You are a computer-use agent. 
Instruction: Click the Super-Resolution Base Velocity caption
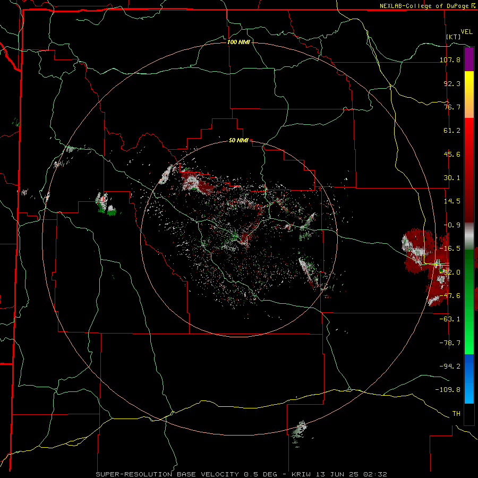(x=242, y=474)
